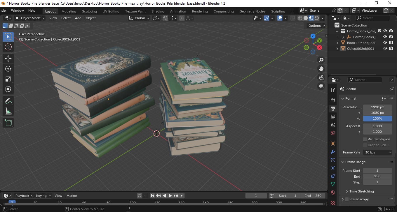397x212 pixels.
Task: Disable rendering of Object002obj001
Action: 391,48
